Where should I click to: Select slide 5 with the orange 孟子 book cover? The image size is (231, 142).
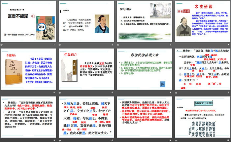(28, 69)
